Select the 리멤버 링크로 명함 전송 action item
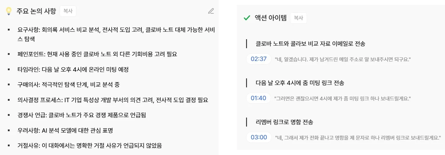 pos(284,122)
